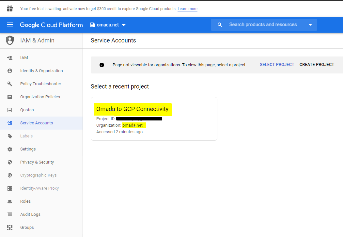Open the hamburger navigation menu

9,25
